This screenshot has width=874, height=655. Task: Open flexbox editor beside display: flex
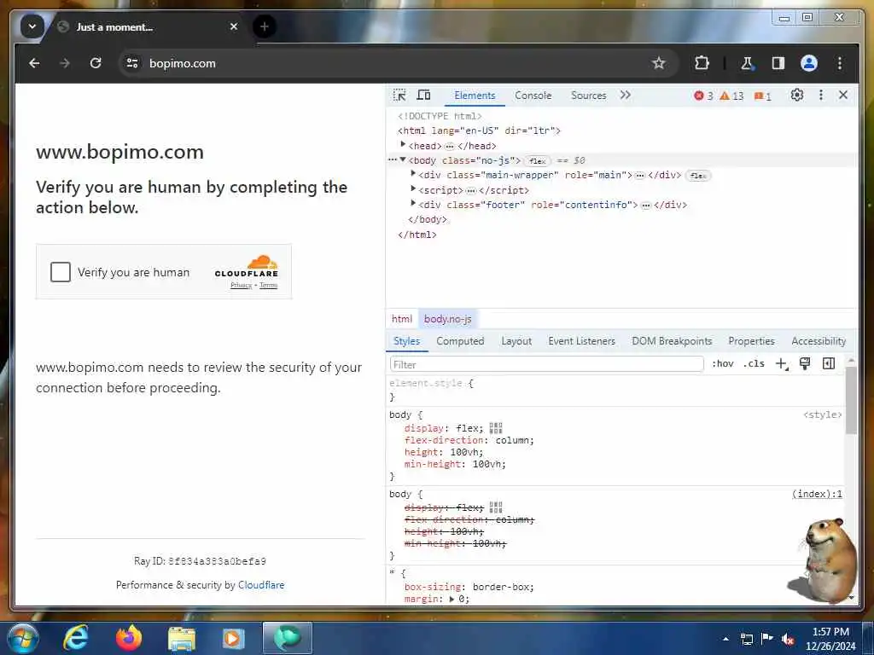496,428
